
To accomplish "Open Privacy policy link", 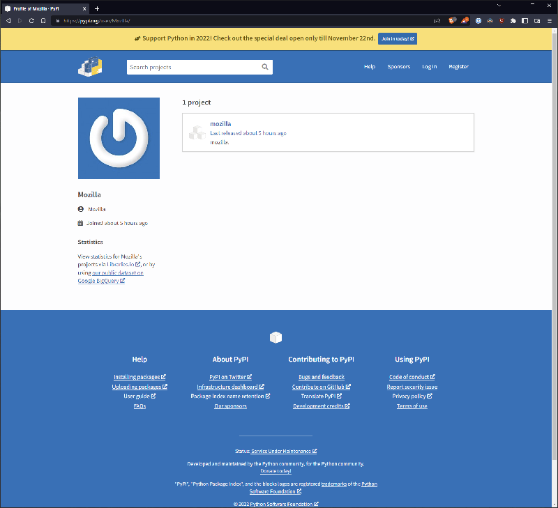I will pyautogui.click(x=412, y=396).
